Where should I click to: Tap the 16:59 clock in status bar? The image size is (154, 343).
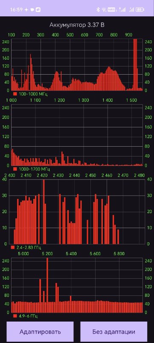point(16,9)
